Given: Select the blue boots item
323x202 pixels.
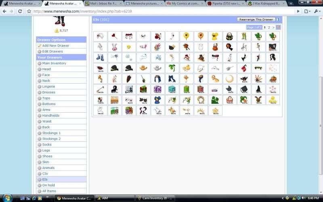Looking at the screenshot, I should click(x=100, y=57).
